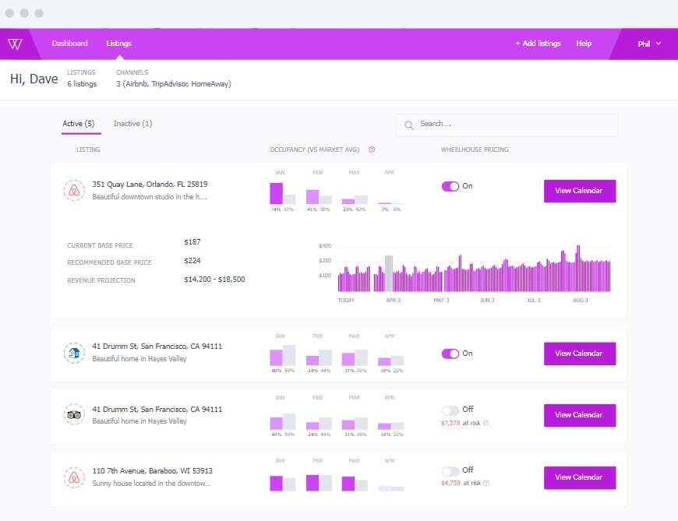Click the $7,378 at risk amount
Image resolution: width=678 pixels, height=521 pixels.
450,423
